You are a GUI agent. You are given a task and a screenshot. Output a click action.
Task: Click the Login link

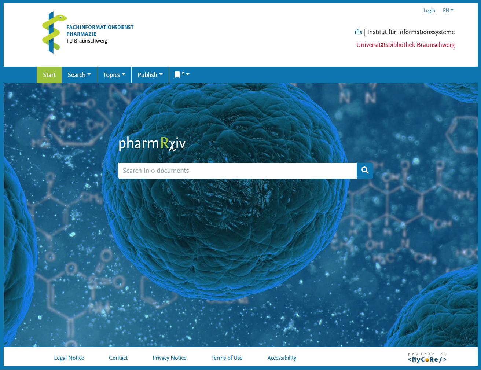[x=429, y=10]
